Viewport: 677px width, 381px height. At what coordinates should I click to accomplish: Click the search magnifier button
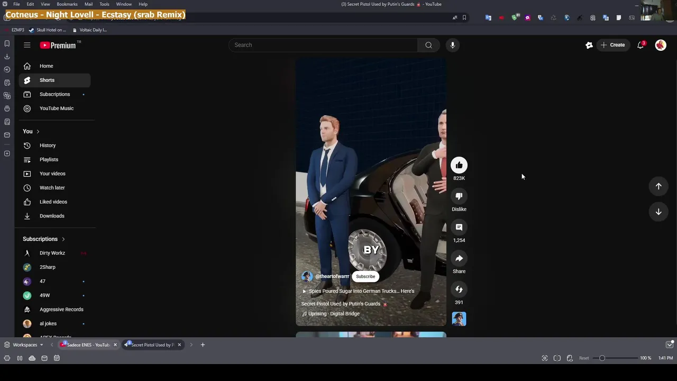pyautogui.click(x=429, y=45)
